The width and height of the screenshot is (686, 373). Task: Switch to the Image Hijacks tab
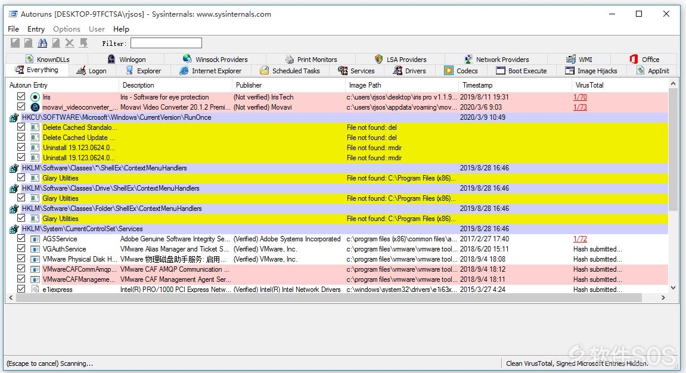tap(591, 70)
